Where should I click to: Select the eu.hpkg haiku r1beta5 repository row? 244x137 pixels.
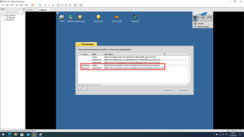click(133, 57)
